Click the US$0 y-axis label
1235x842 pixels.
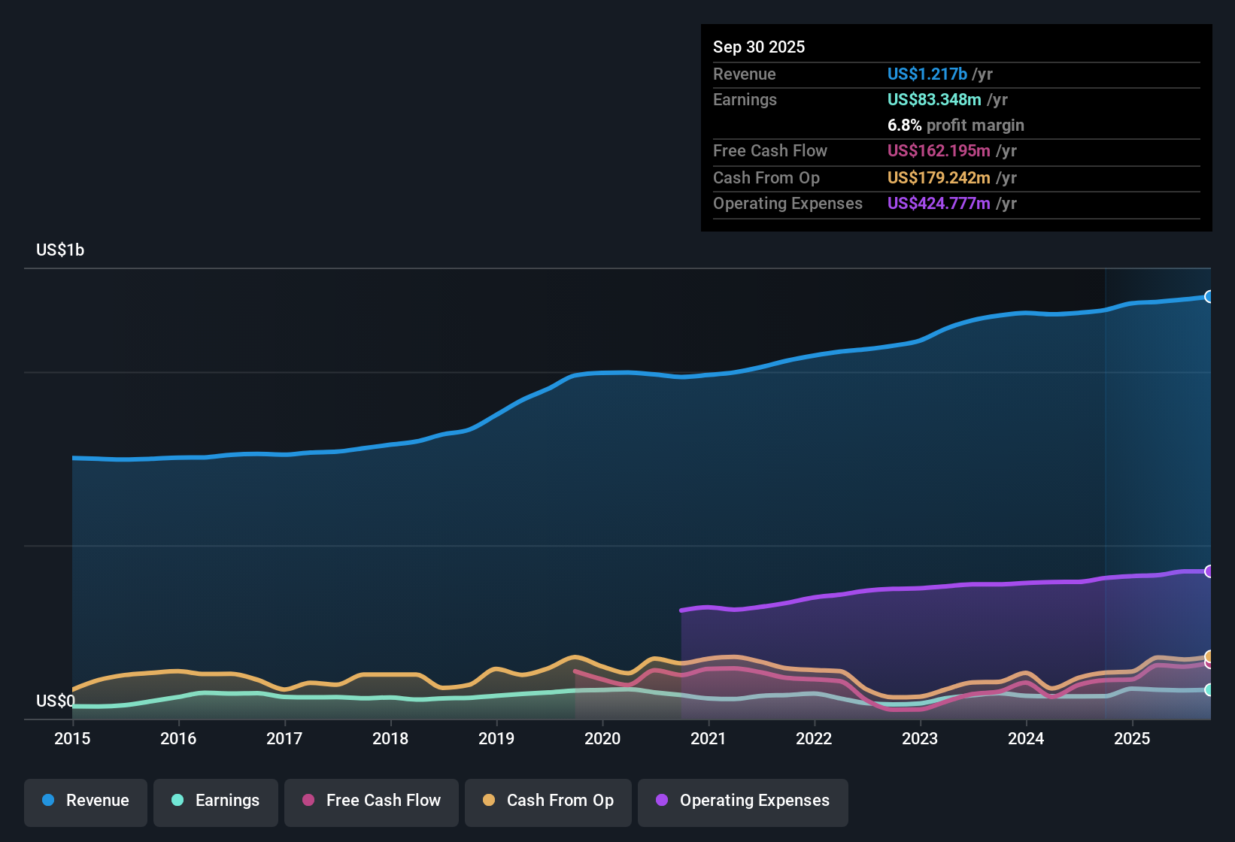[56, 701]
